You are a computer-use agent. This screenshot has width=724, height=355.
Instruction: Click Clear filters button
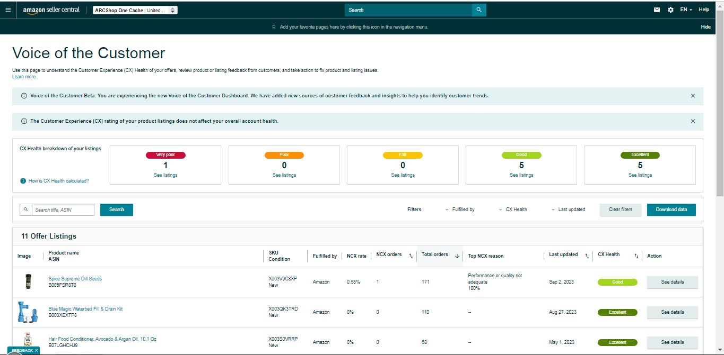(621, 210)
